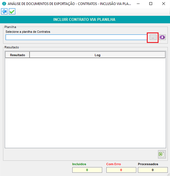Go back using the blue arrow icon

point(4,11)
